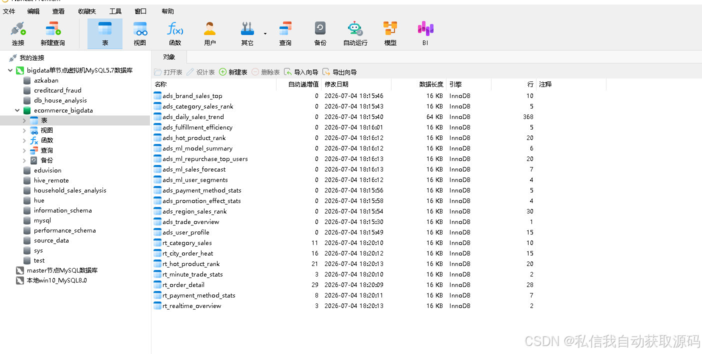Screen dimensions: 702x354
Task: Click the 本地win10_MySQL8.0 connection icon
Action: coord(20,280)
